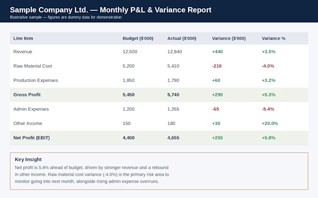318x198 pixels.
Task: Click the +5.8% variance percent cell
Action: coord(268,138)
